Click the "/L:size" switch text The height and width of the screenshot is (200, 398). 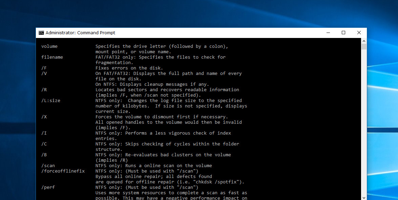tap(51, 101)
